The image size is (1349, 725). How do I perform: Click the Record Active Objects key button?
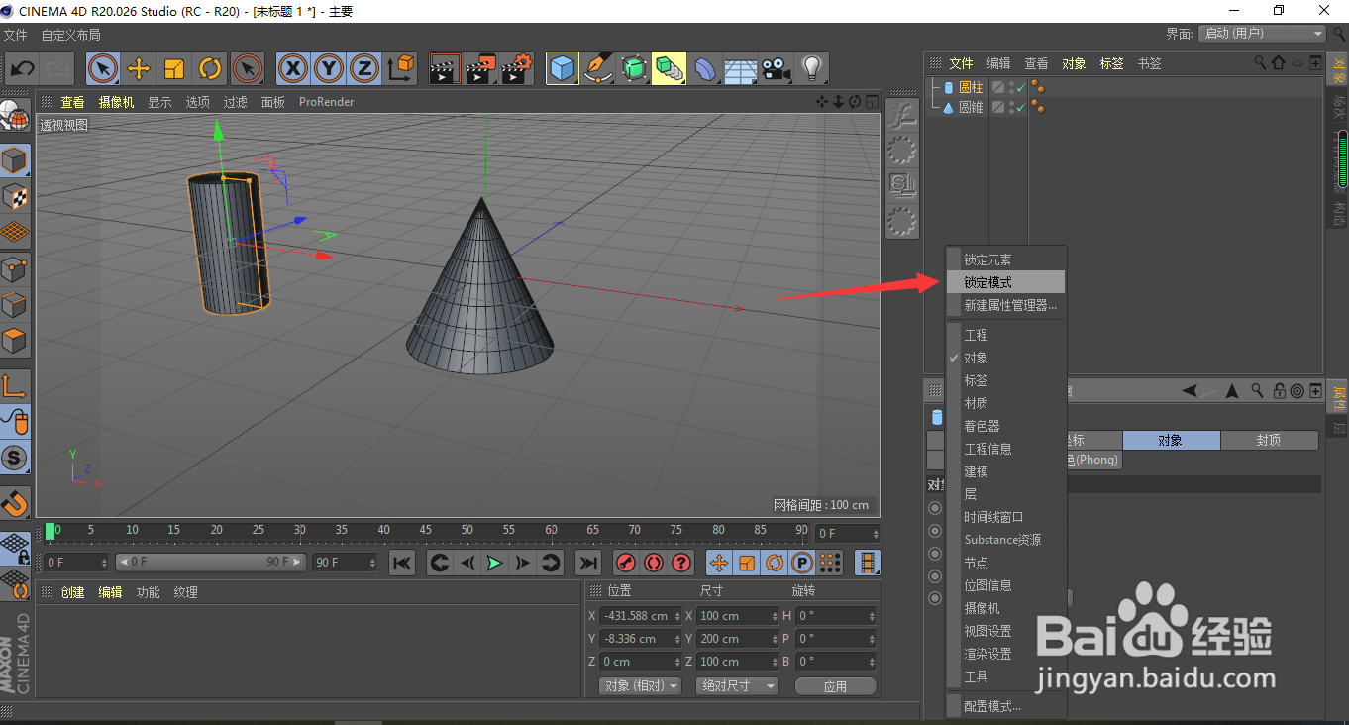pos(625,563)
